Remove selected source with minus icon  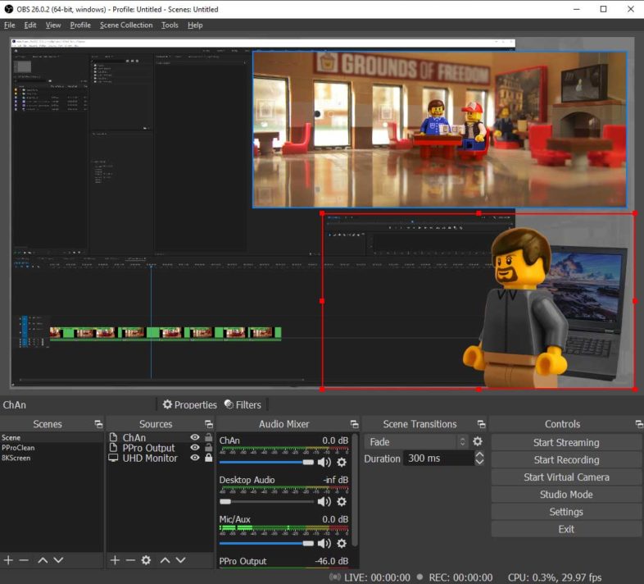pos(130,559)
